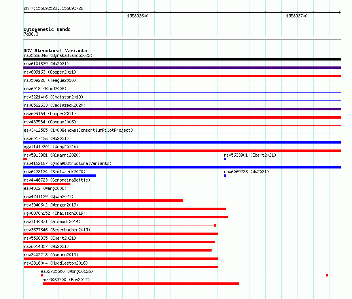Click the small blue nsv6069228 marker

tap(225, 176)
